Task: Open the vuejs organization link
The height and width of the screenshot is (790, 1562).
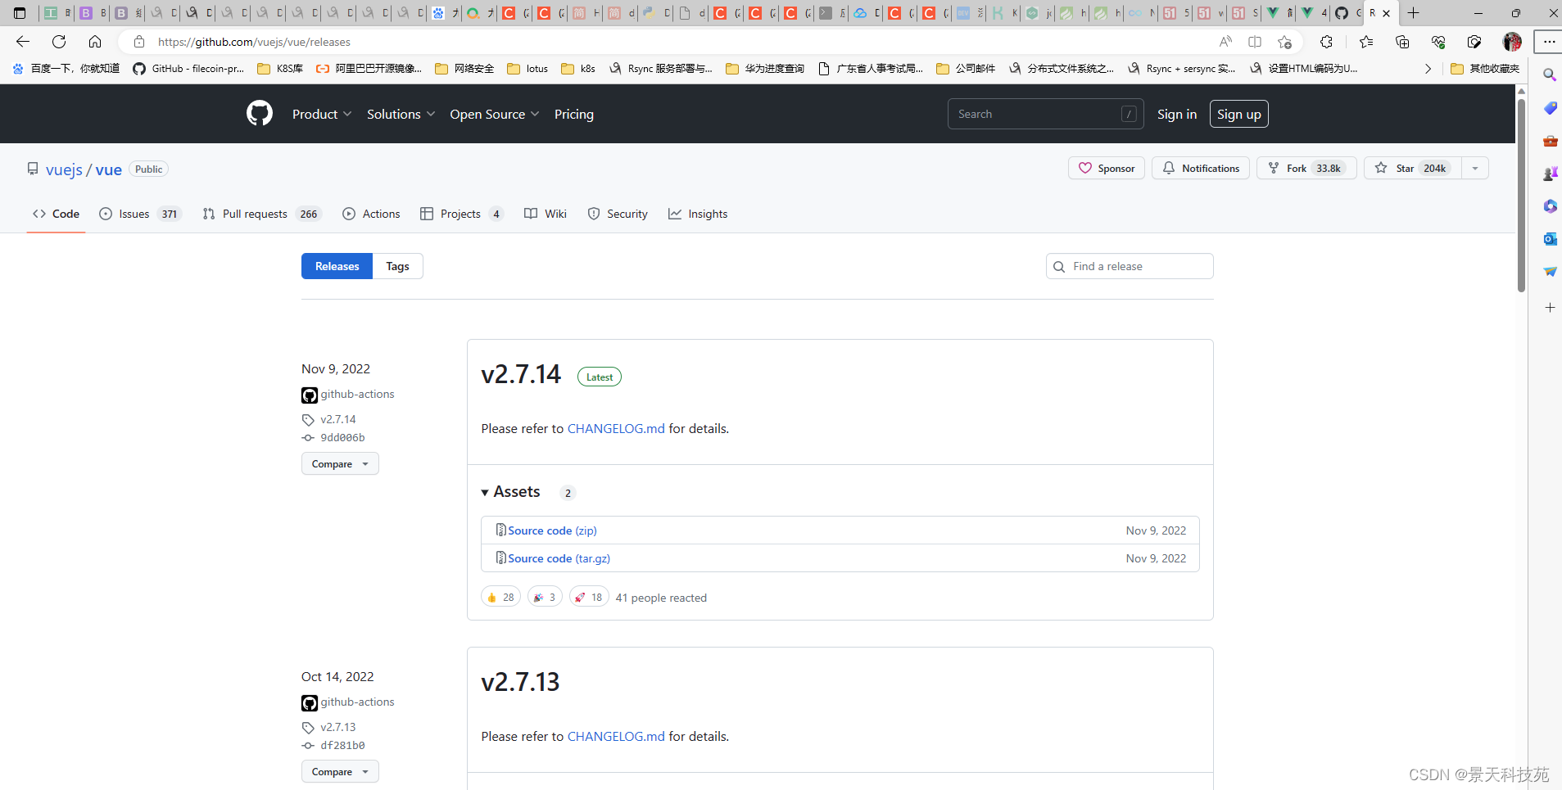Action: tap(64, 169)
